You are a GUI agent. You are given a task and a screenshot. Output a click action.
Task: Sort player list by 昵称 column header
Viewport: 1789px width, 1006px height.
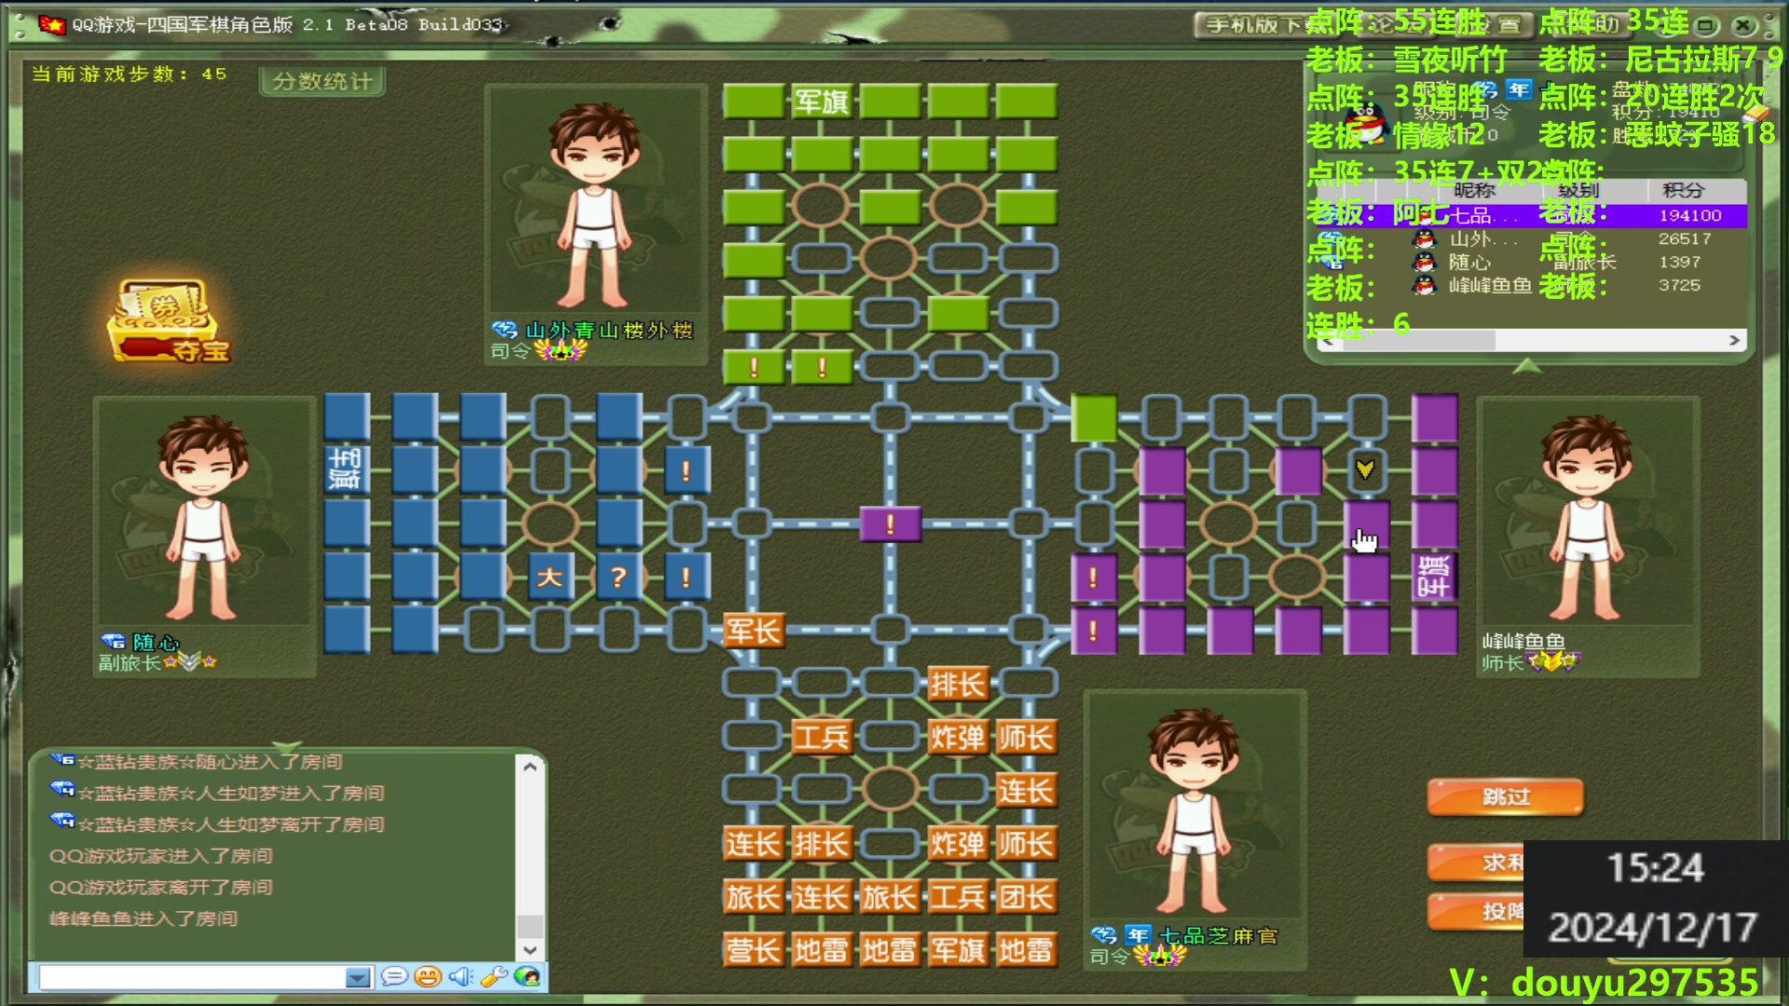(1475, 190)
